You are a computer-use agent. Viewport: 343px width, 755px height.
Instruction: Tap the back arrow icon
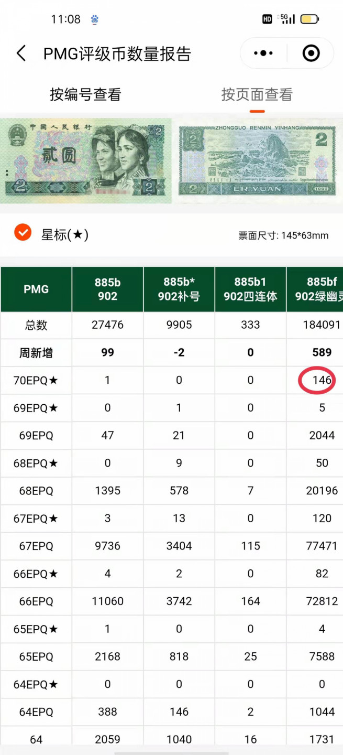(21, 53)
